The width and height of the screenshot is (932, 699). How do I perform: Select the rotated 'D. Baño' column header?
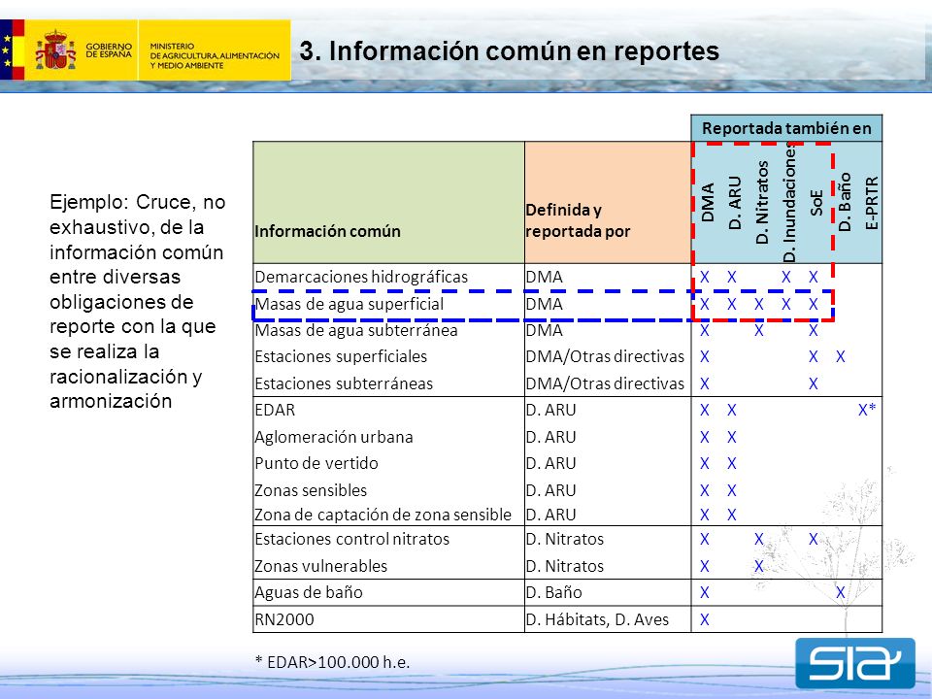pos(844,202)
